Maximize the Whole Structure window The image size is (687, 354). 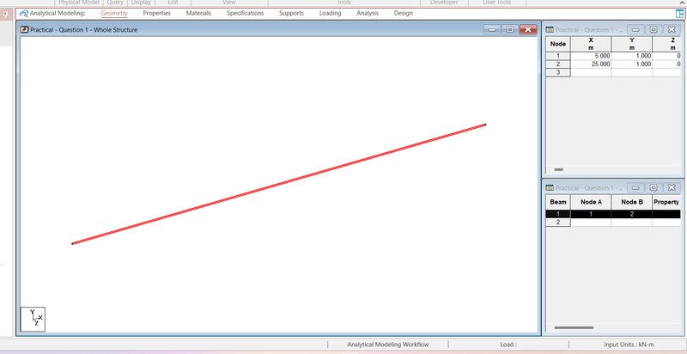click(509, 30)
